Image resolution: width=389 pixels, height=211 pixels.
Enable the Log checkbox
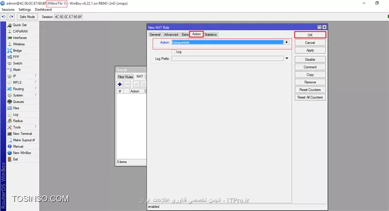coord(173,52)
